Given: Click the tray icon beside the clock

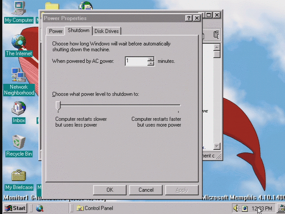Looking at the screenshot, I should [244, 208].
